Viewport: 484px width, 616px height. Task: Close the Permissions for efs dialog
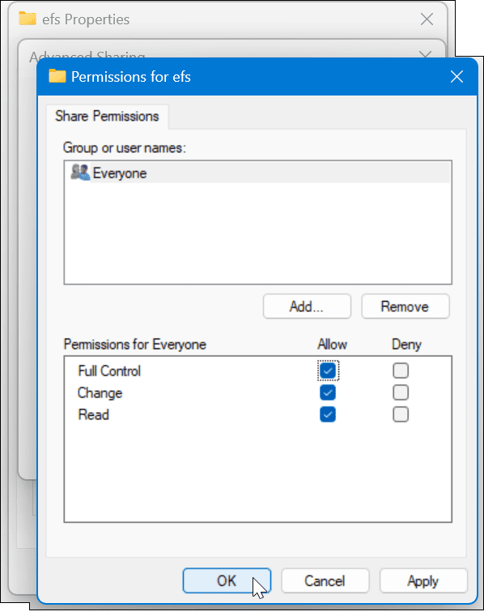tap(456, 77)
